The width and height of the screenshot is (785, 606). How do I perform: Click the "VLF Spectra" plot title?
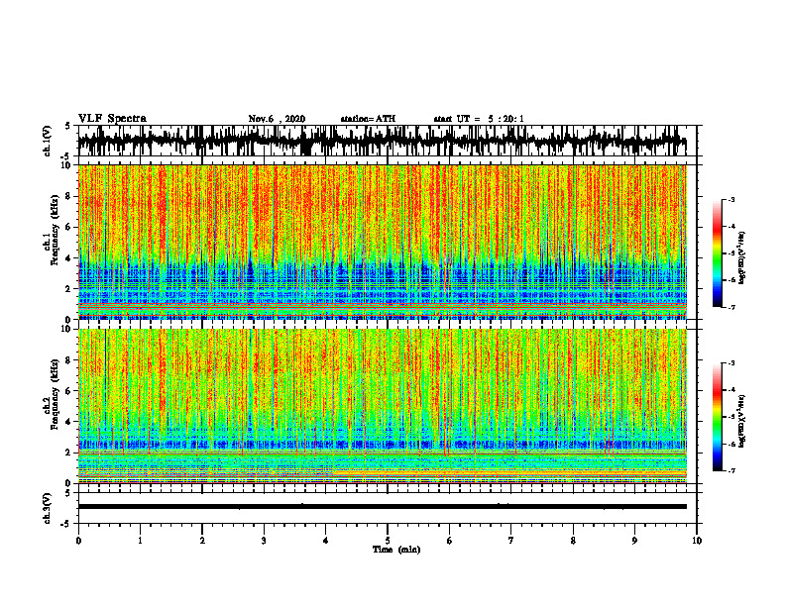(112, 119)
